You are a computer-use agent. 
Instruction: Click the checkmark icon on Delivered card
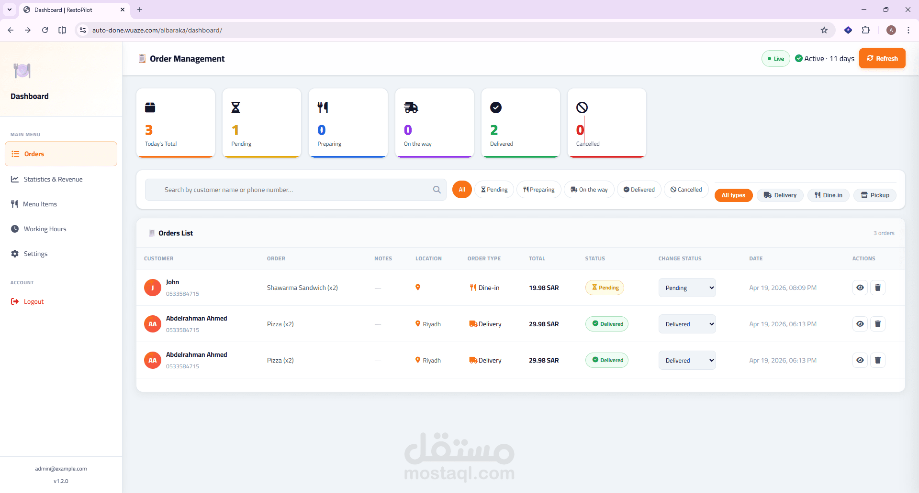pos(496,107)
